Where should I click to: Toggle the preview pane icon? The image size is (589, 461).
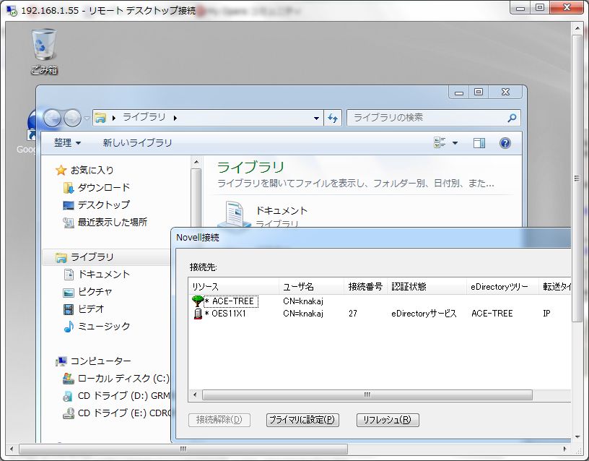[479, 143]
